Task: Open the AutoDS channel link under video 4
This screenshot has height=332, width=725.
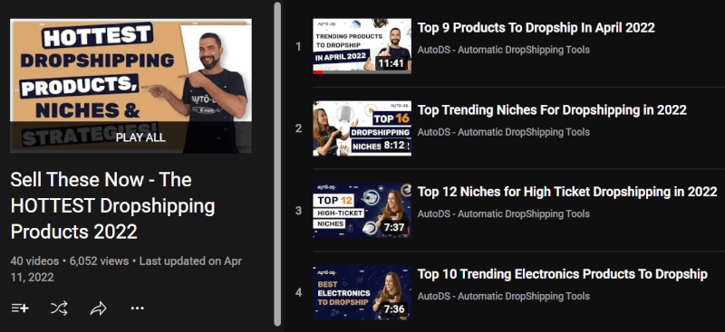Action: click(x=504, y=296)
